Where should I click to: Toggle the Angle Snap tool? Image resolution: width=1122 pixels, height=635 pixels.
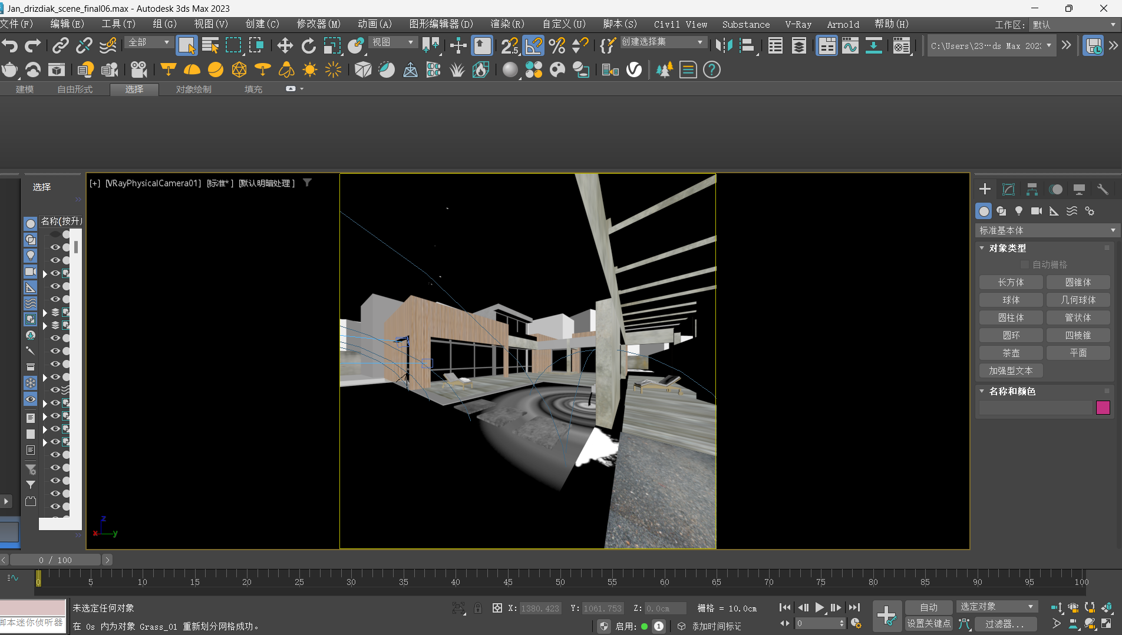(x=533, y=46)
